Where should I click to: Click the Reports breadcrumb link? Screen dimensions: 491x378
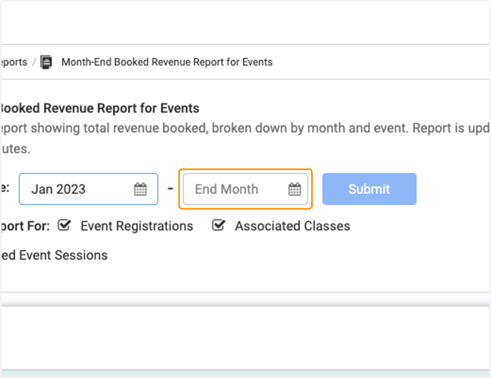14,62
